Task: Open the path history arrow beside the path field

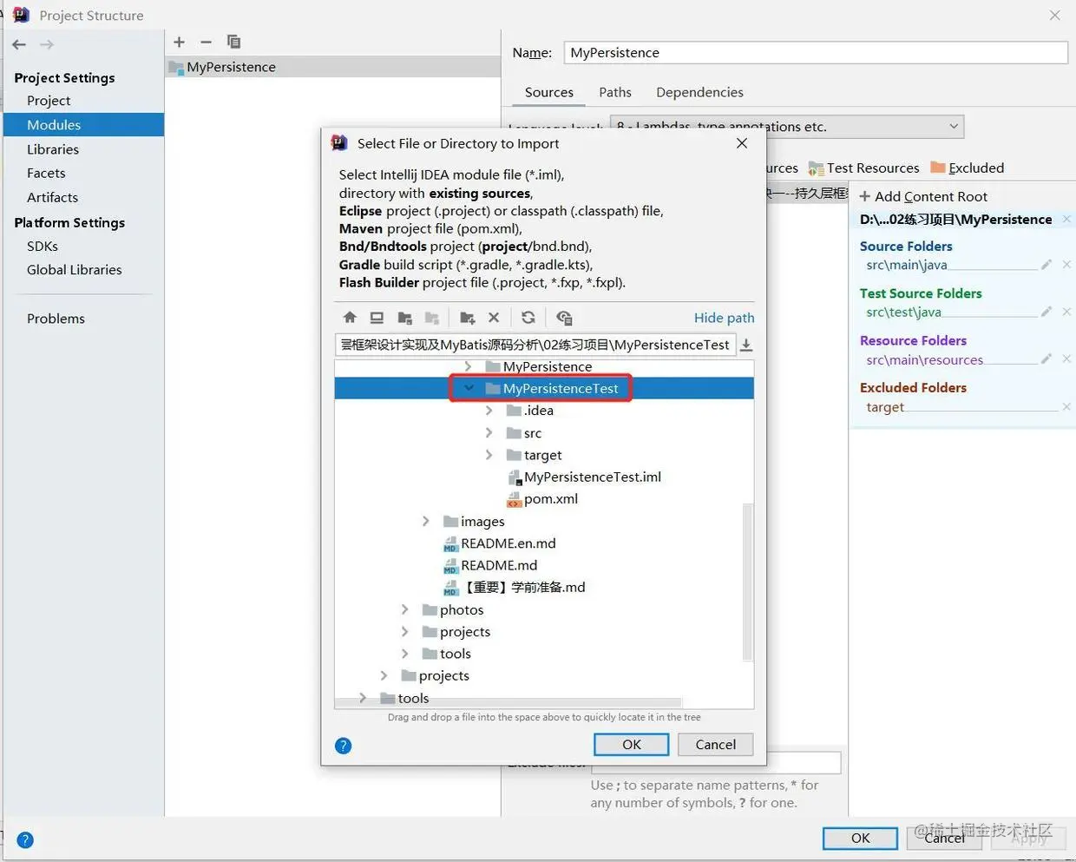Action: (746, 345)
